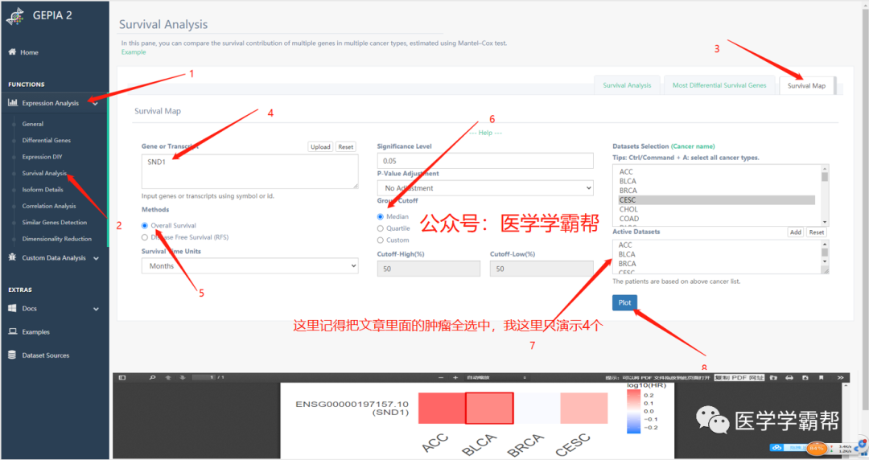This screenshot has width=869, height=460.
Task: Select Disease Free Survival (RFS) radio button
Action: pyautogui.click(x=145, y=237)
